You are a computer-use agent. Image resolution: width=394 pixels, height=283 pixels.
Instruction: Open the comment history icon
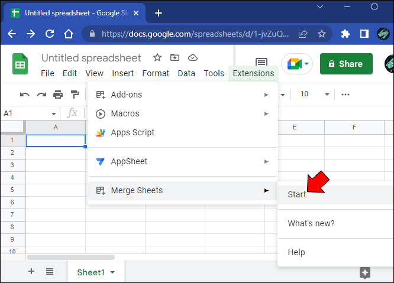(261, 62)
